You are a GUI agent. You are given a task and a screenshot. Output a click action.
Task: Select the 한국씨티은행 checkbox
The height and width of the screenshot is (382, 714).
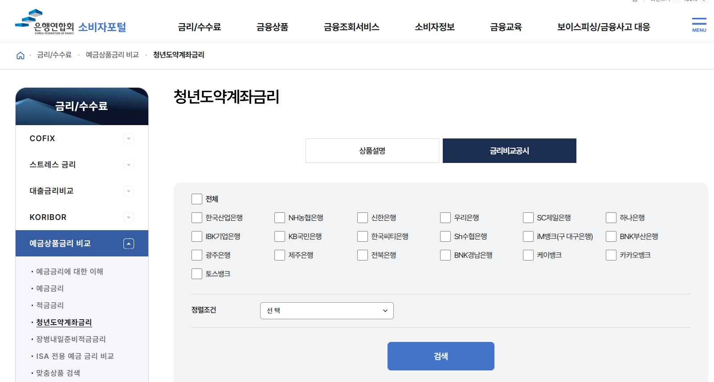(363, 236)
